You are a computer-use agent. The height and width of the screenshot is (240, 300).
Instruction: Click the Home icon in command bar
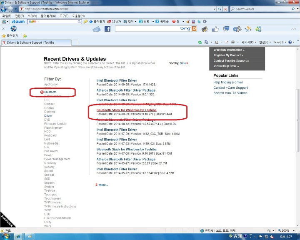click(206, 42)
